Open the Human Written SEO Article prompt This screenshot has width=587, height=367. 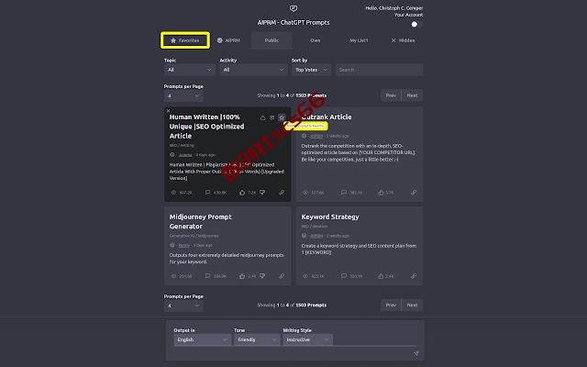click(x=206, y=127)
